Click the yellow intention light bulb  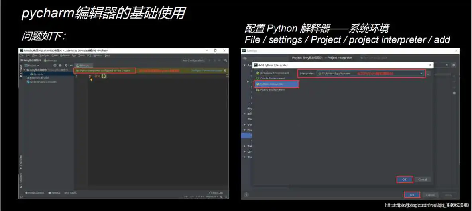click(x=92, y=79)
